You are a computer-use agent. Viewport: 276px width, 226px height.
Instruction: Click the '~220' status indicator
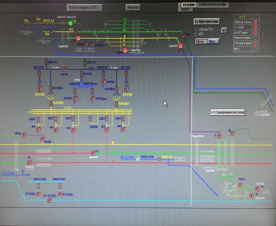[255, 27]
